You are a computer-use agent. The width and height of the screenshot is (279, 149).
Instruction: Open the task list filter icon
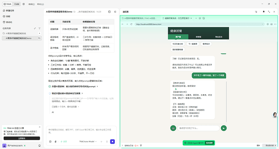pyautogui.click(x=40, y=28)
